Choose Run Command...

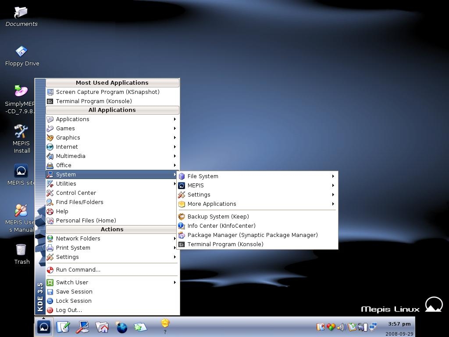tap(113, 270)
